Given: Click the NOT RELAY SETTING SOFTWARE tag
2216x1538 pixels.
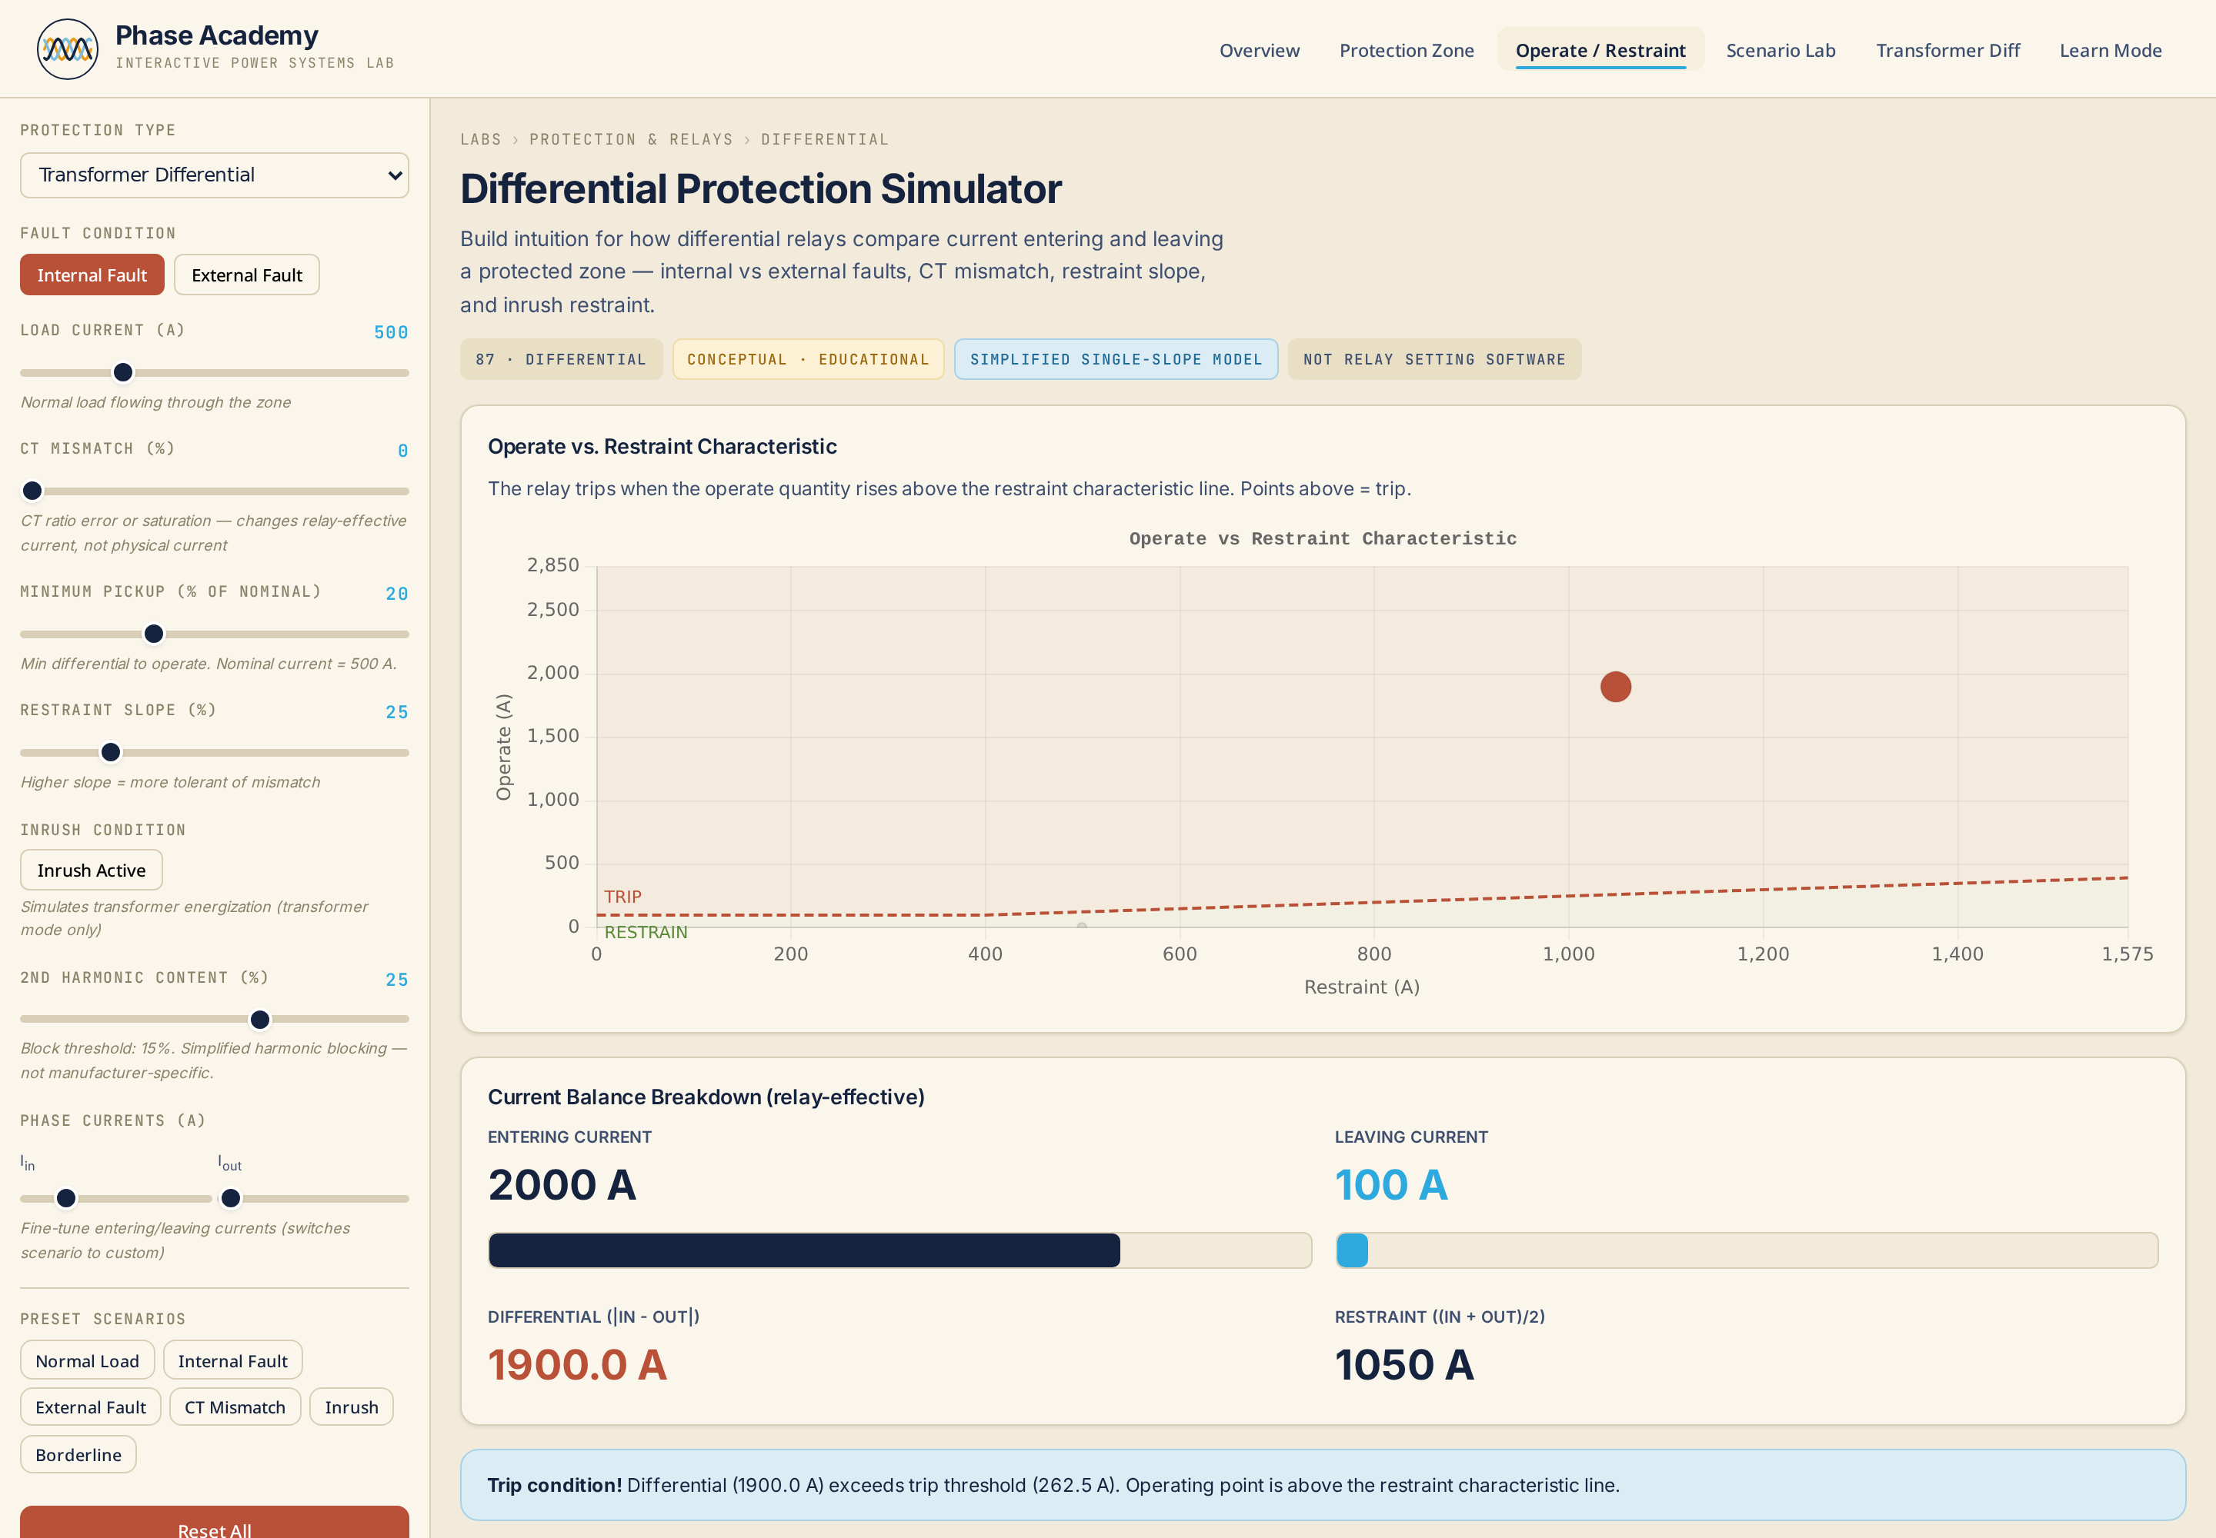Looking at the screenshot, I should pos(1434,359).
